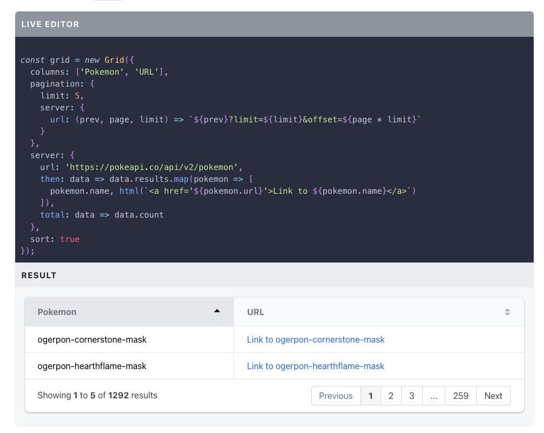Toggle sorting on the URL column header
This screenshot has width=544, height=433.
click(x=507, y=311)
